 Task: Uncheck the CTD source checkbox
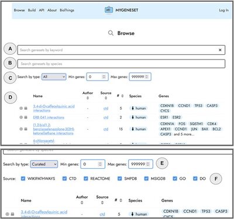point(64,179)
